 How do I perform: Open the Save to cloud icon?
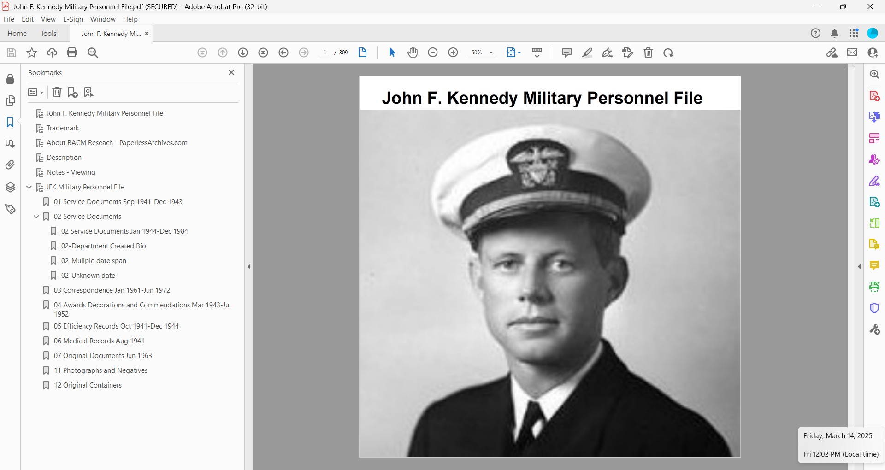coord(52,53)
